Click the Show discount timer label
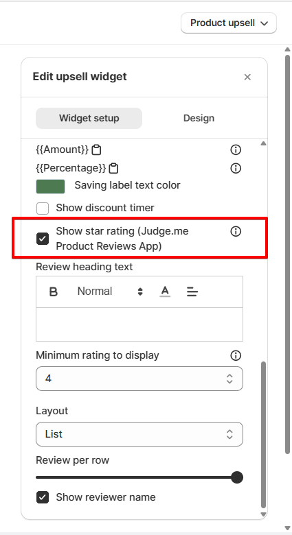The image size is (292, 535). (x=105, y=208)
